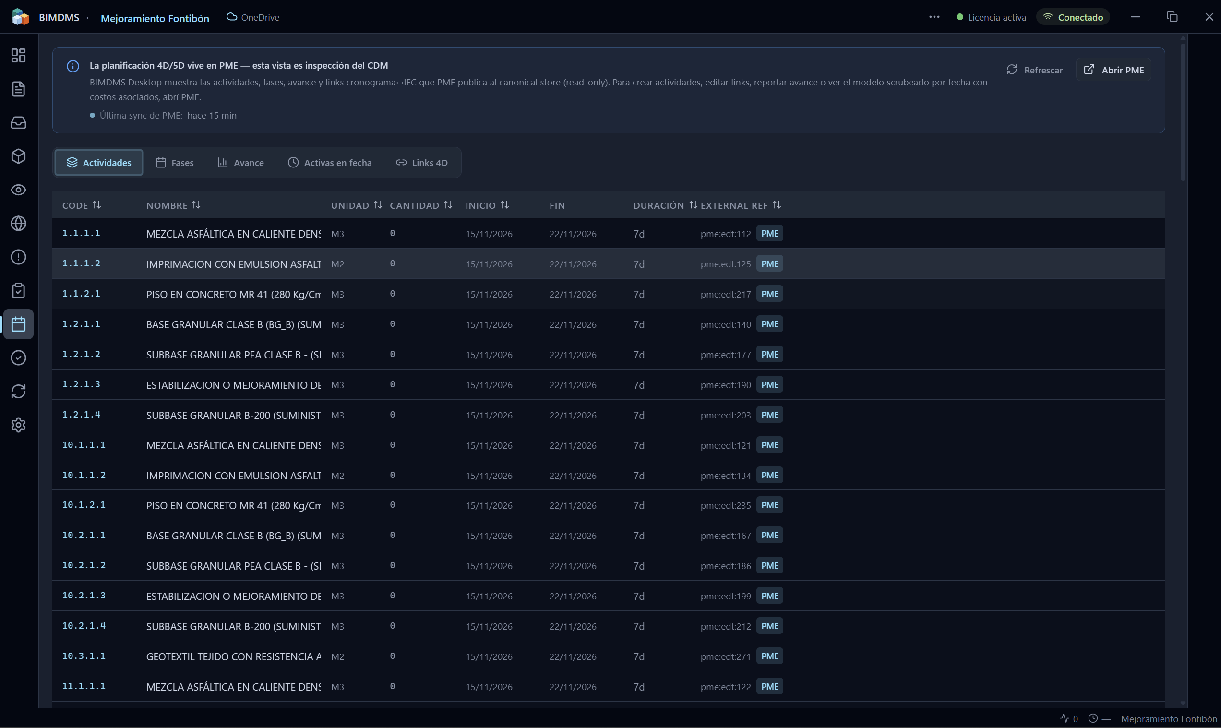Click the FIN column header
The height and width of the screenshot is (728, 1221).
557,205
